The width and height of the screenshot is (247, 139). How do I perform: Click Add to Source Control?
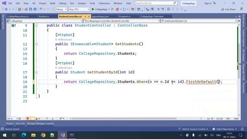[193, 129]
